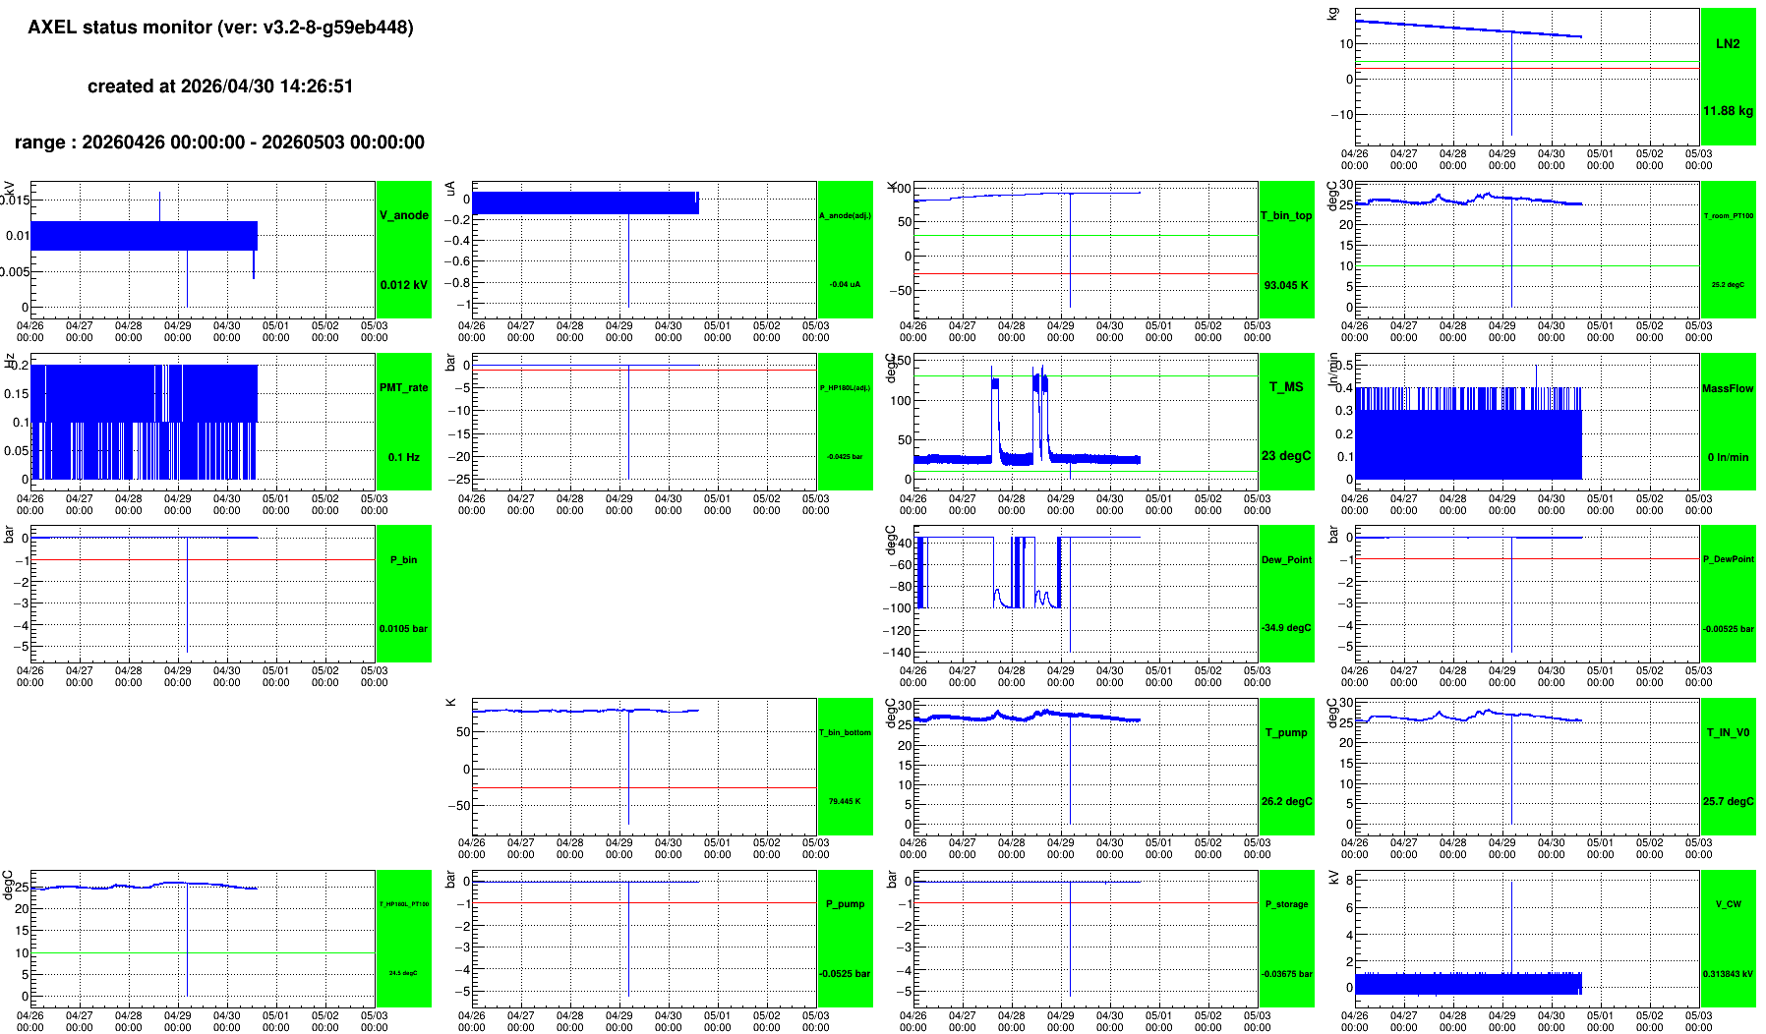Select the T_room_PT100 plot area

tap(1527, 250)
